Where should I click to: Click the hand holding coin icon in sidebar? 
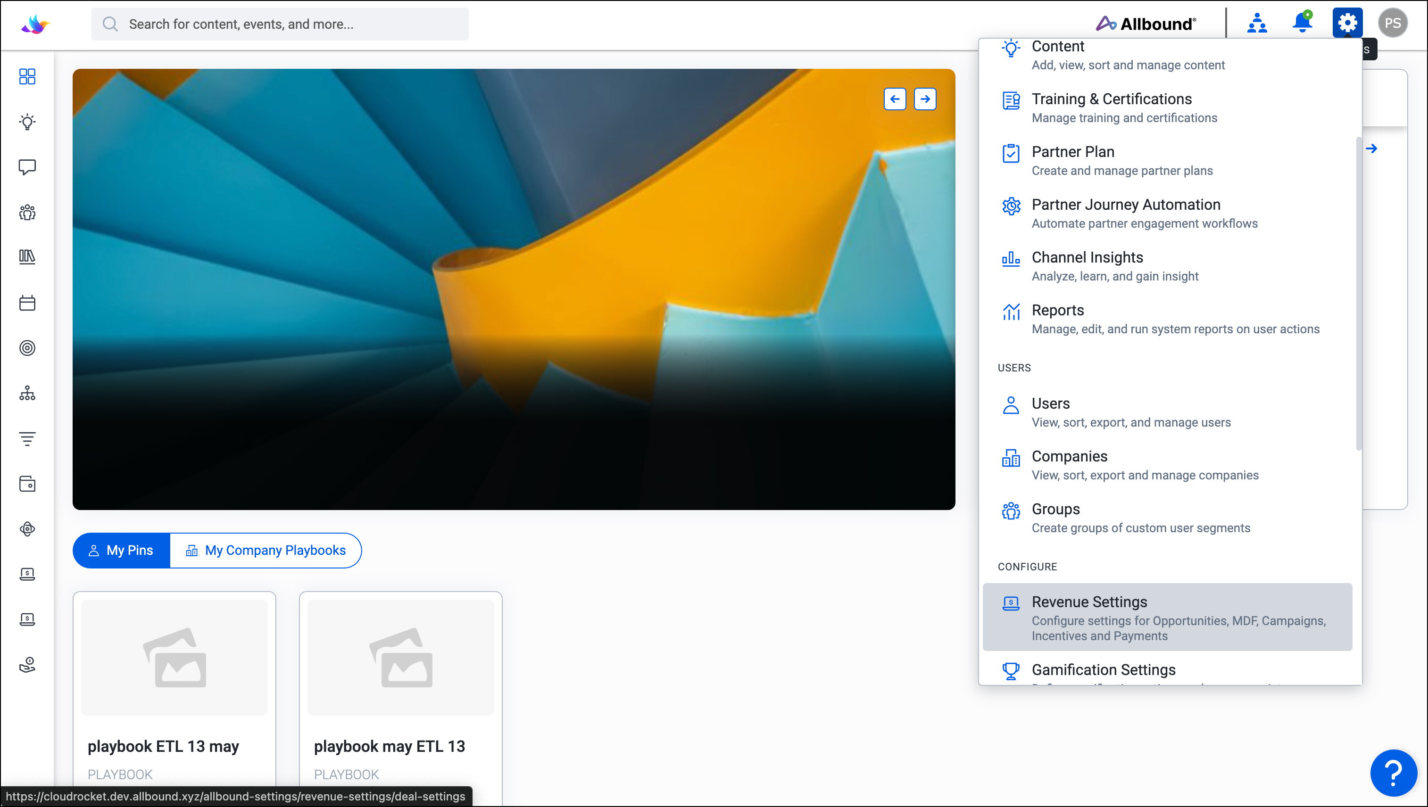point(27,665)
